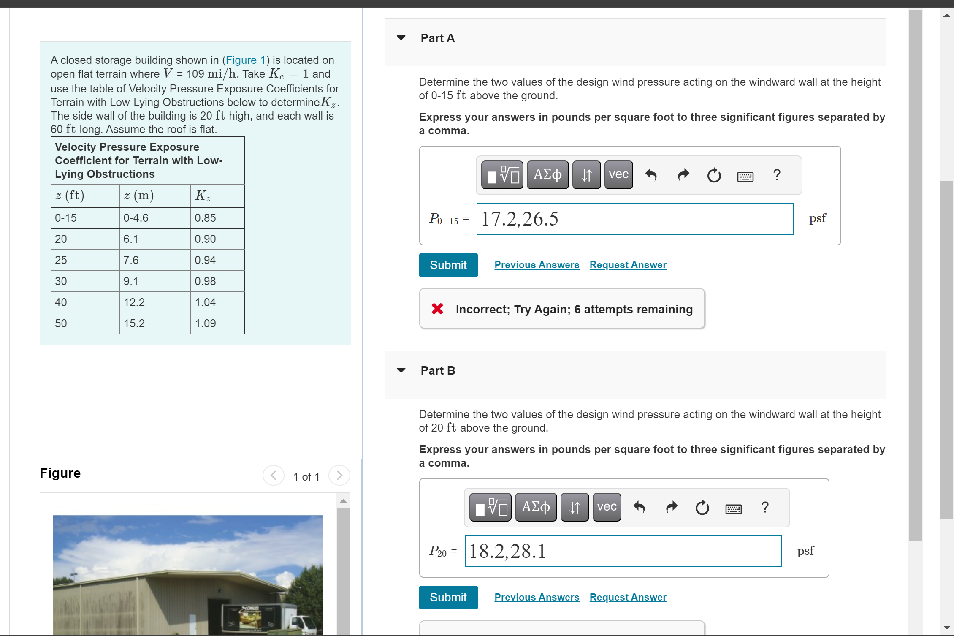Collapse Part B section
The image size is (954, 636).
click(401, 370)
